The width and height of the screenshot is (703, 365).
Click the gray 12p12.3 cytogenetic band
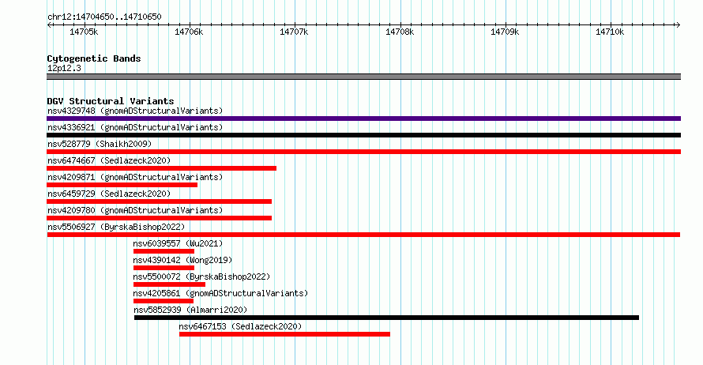pos(363,77)
